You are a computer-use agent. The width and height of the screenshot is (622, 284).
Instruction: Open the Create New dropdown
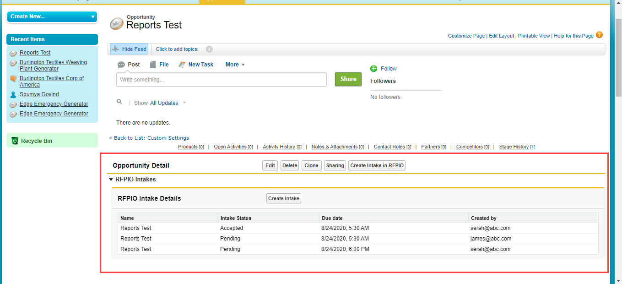tap(52, 16)
